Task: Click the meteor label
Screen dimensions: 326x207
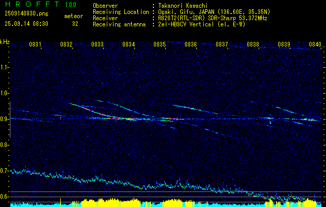Action: pyautogui.click(x=74, y=16)
